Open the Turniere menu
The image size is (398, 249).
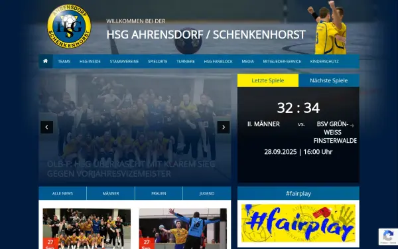click(186, 62)
